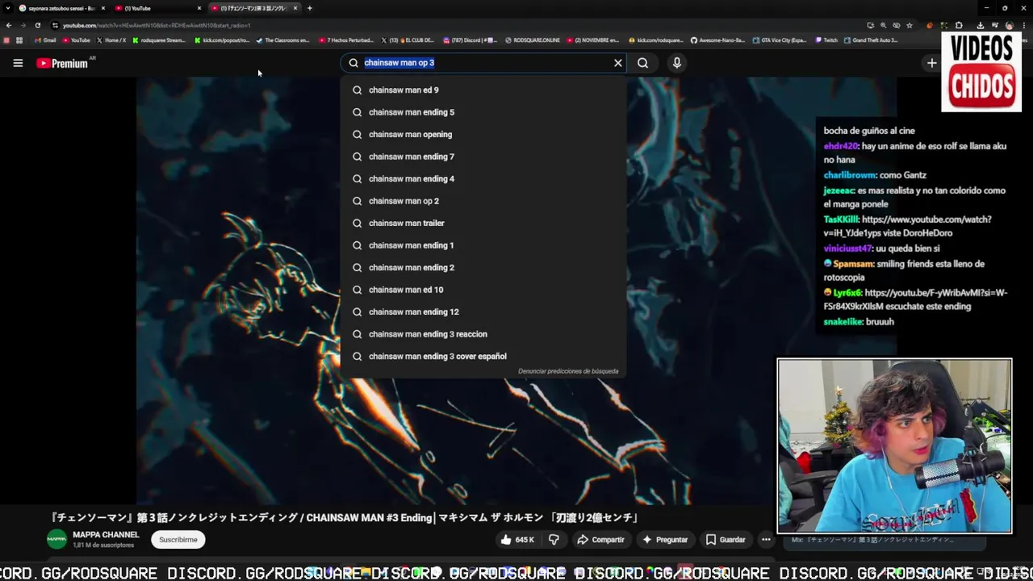This screenshot has width=1033, height=581.
Task: Click the Suscribirme subscribe button
Action: [178, 540]
